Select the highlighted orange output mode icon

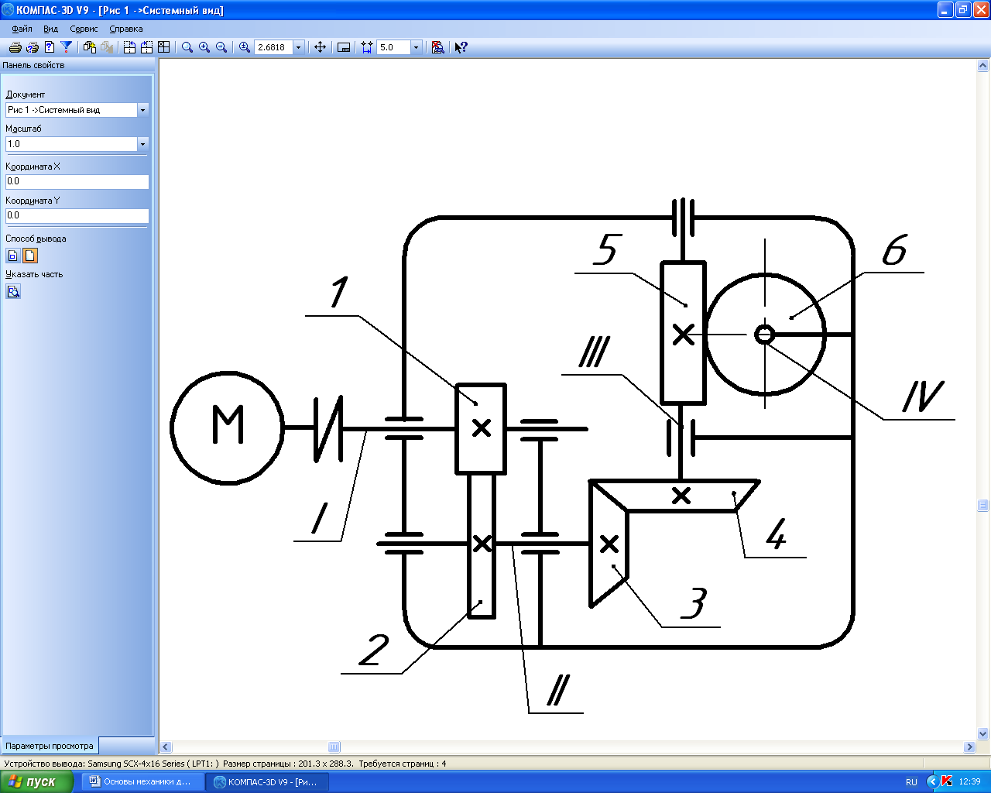click(29, 256)
